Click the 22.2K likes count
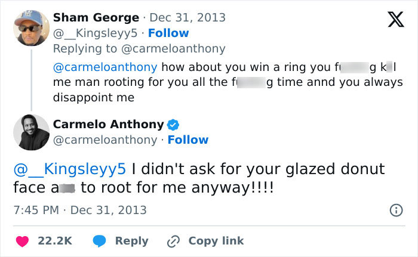 pyautogui.click(x=55, y=240)
